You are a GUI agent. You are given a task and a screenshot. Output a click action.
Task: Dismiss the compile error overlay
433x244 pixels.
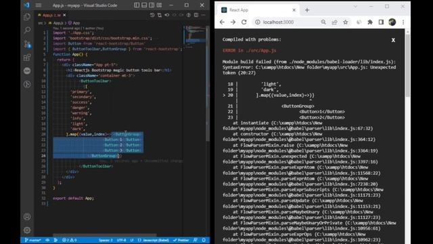[x=393, y=40]
